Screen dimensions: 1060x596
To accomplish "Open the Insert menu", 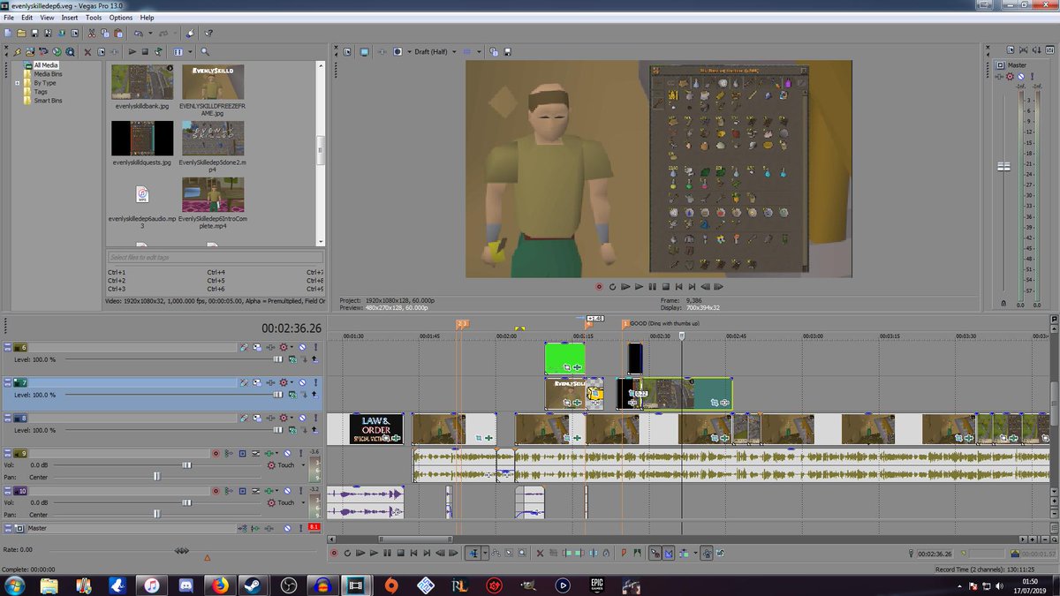I will [x=70, y=17].
